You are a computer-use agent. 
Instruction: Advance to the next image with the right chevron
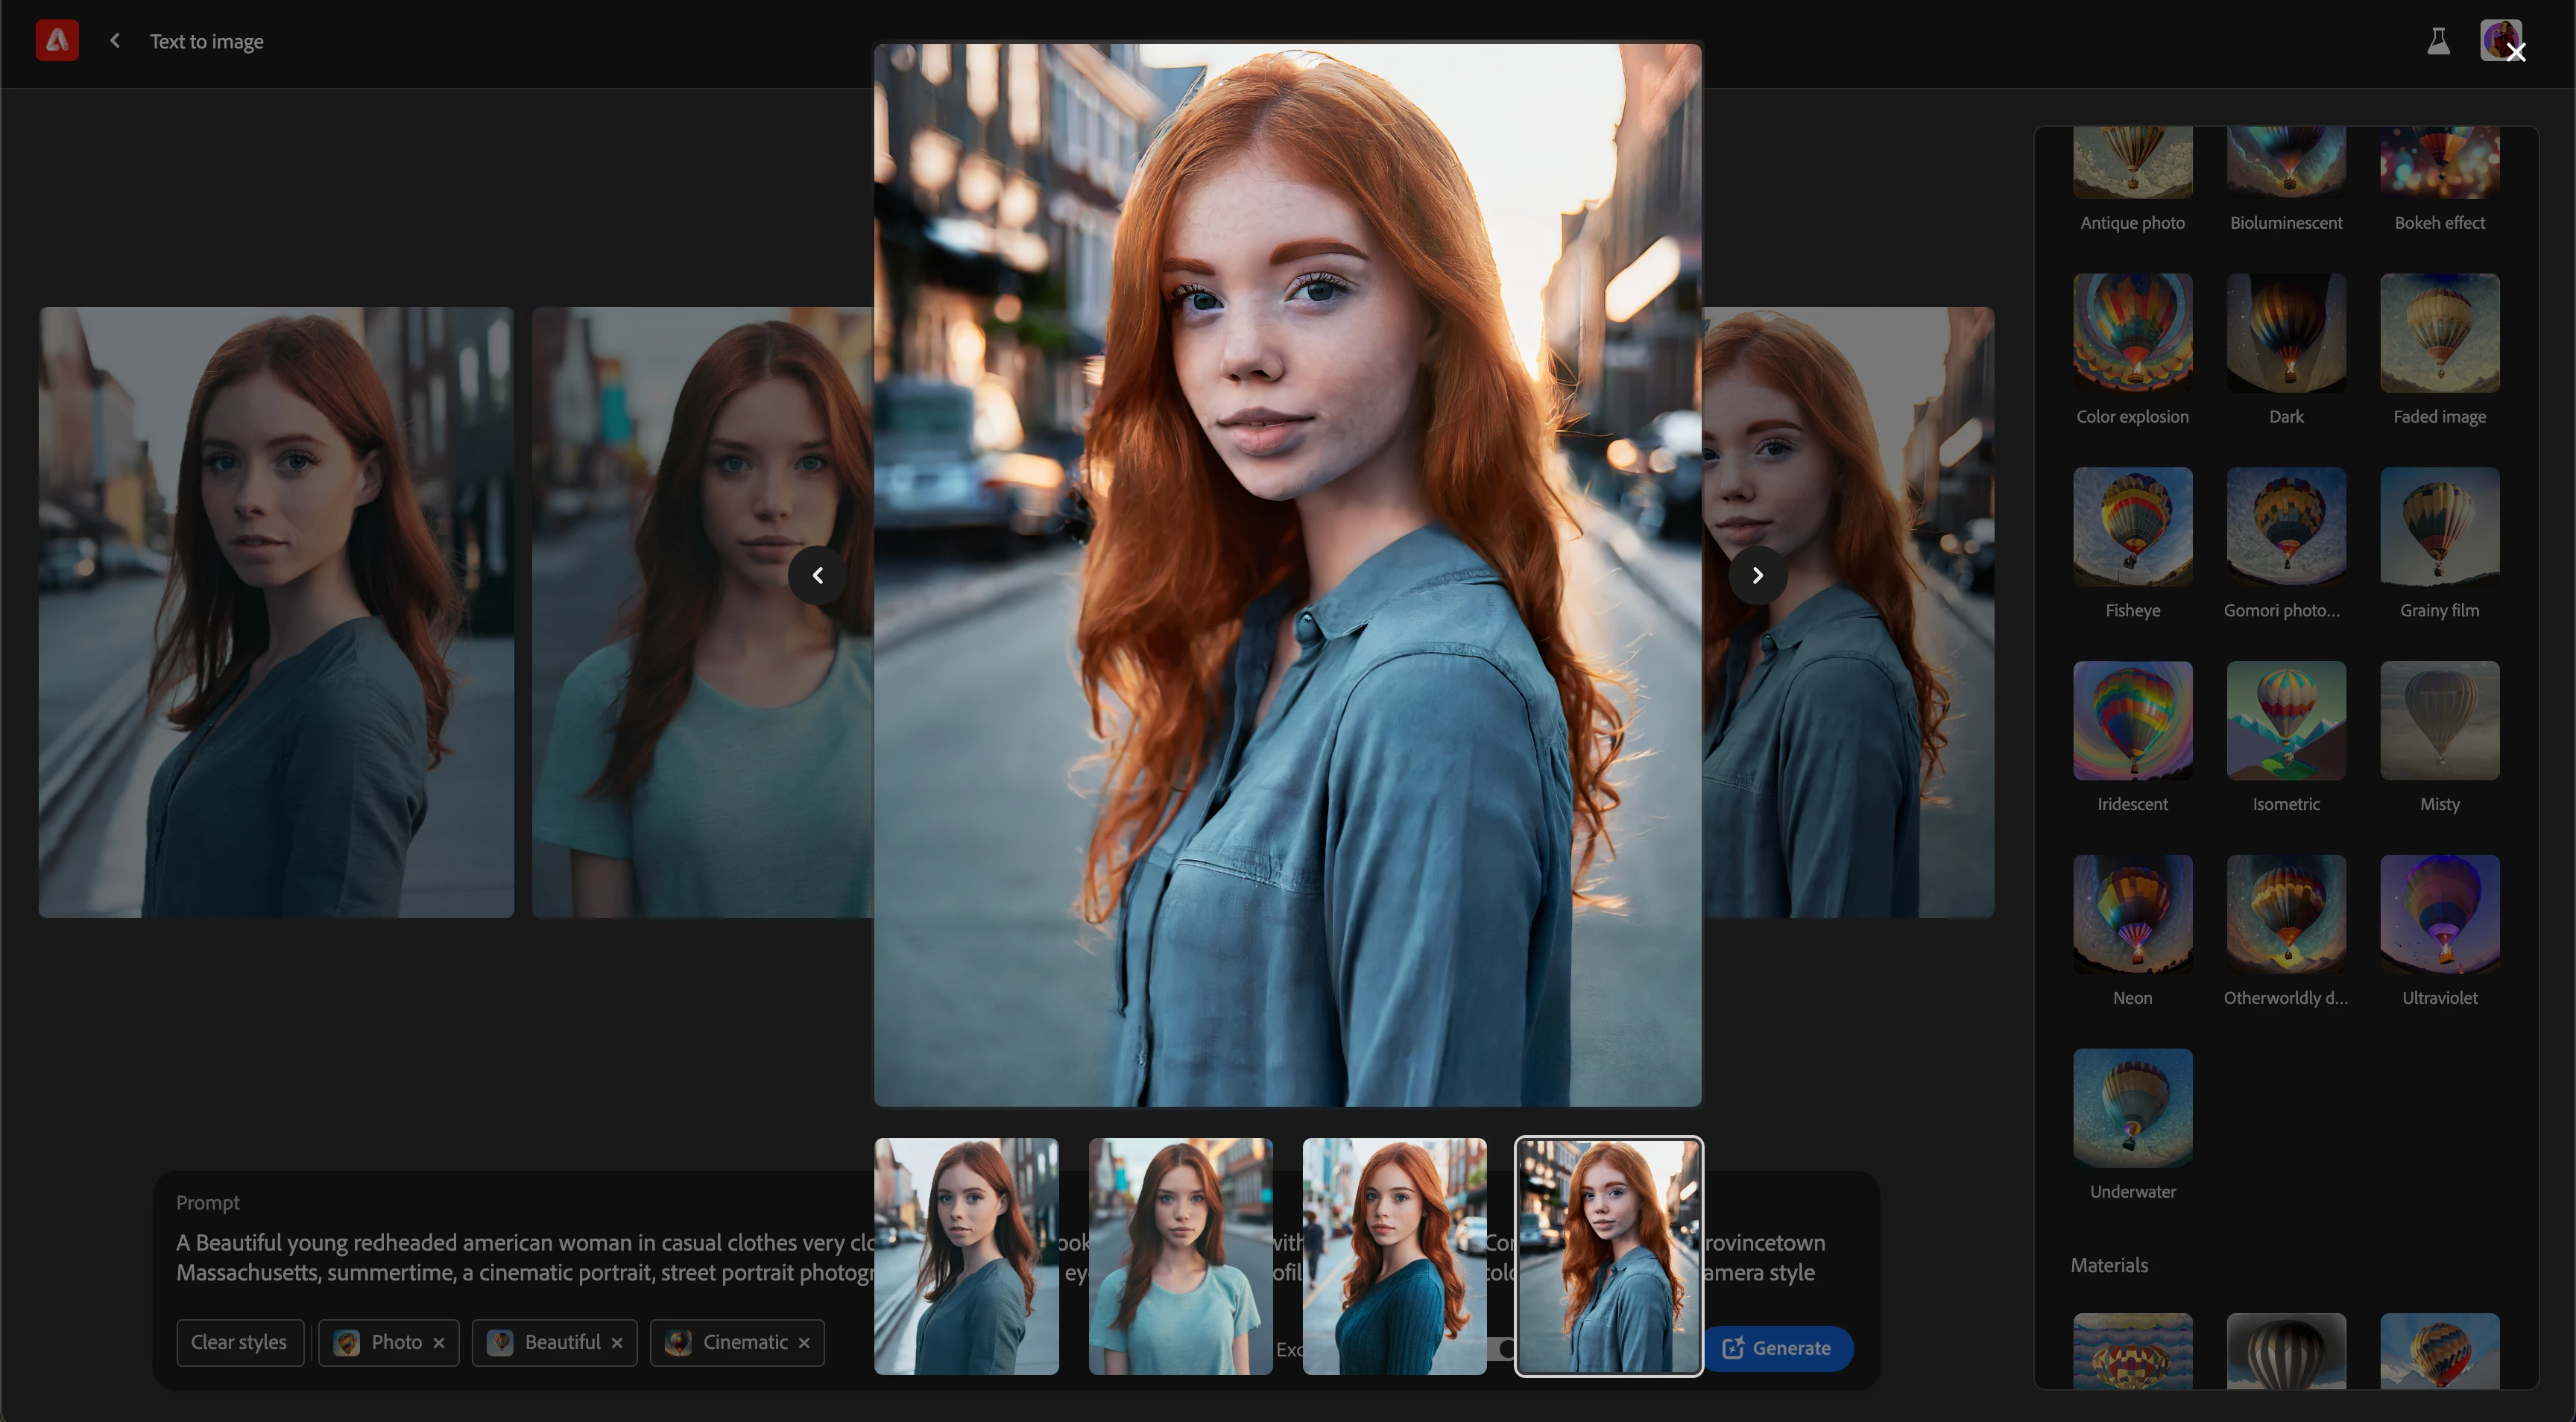1757,575
